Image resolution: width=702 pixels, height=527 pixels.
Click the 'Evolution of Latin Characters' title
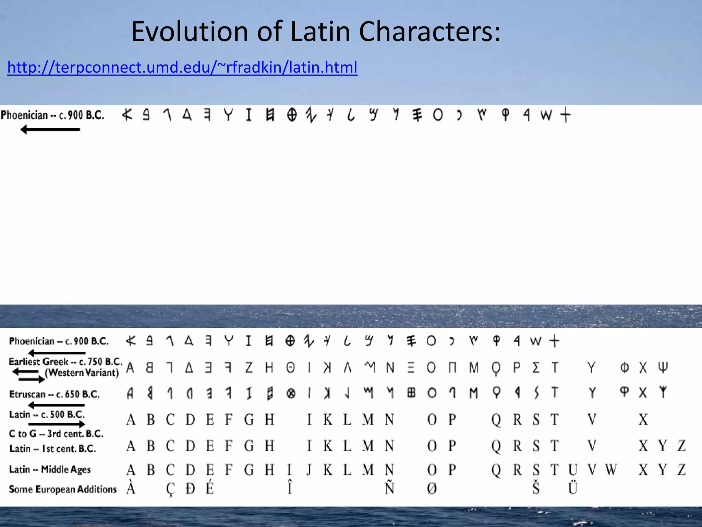[x=316, y=32]
